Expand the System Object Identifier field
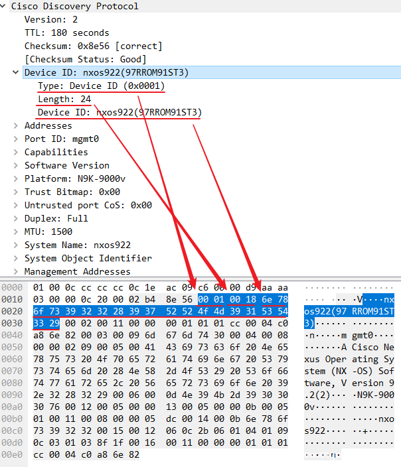 tap(16, 258)
